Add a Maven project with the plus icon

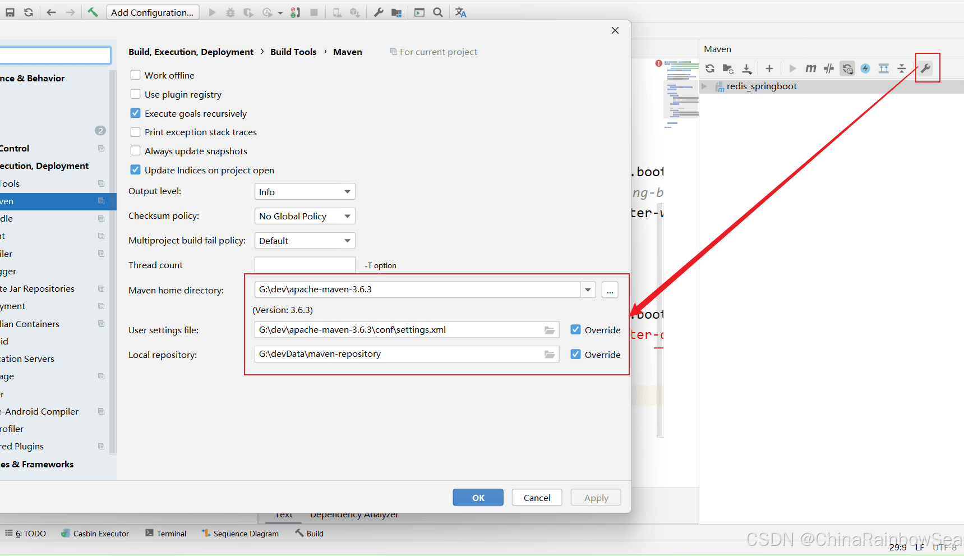coord(769,68)
